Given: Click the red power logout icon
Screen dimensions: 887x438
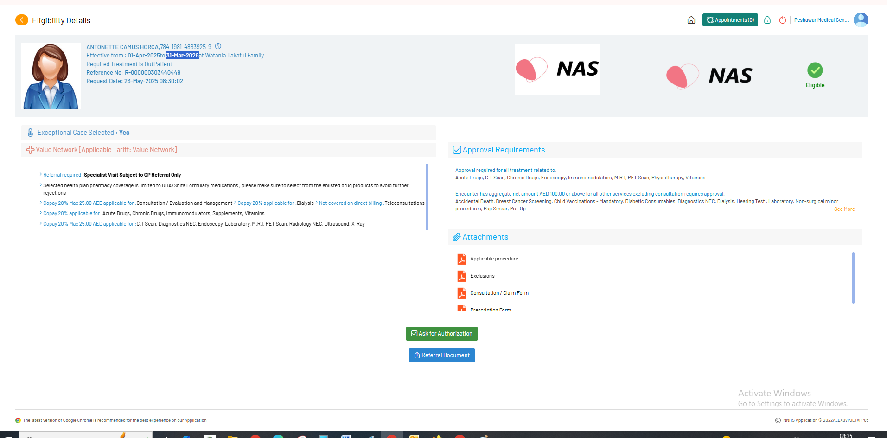Looking at the screenshot, I should coord(783,20).
